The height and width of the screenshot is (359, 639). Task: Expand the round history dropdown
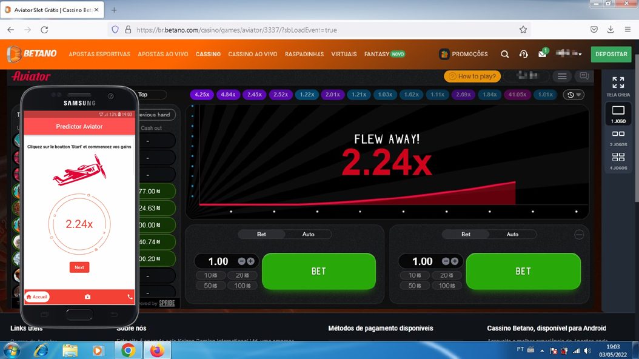574,95
